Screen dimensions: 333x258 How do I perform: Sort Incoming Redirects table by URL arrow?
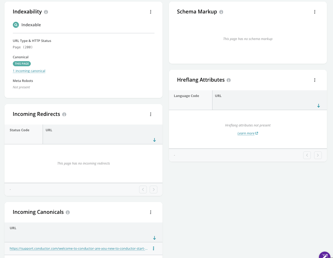coord(154,140)
